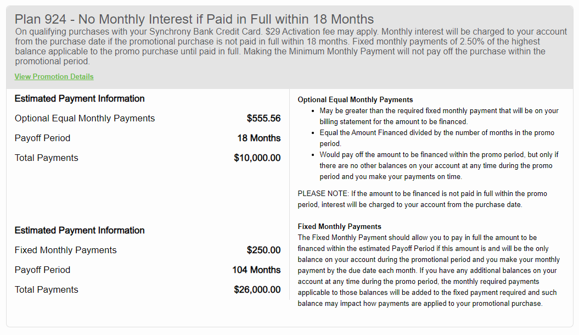The width and height of the screenshot is (579, 335).
Task: Click the Total Payments label beside $26,000.00
Action: click(46, 289)
